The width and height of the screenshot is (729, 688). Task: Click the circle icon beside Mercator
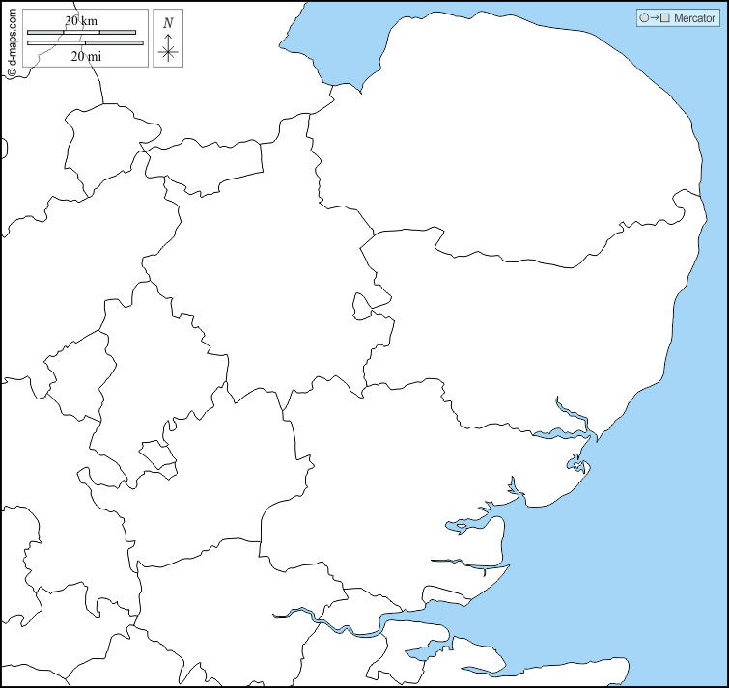(x=644, y=18)
